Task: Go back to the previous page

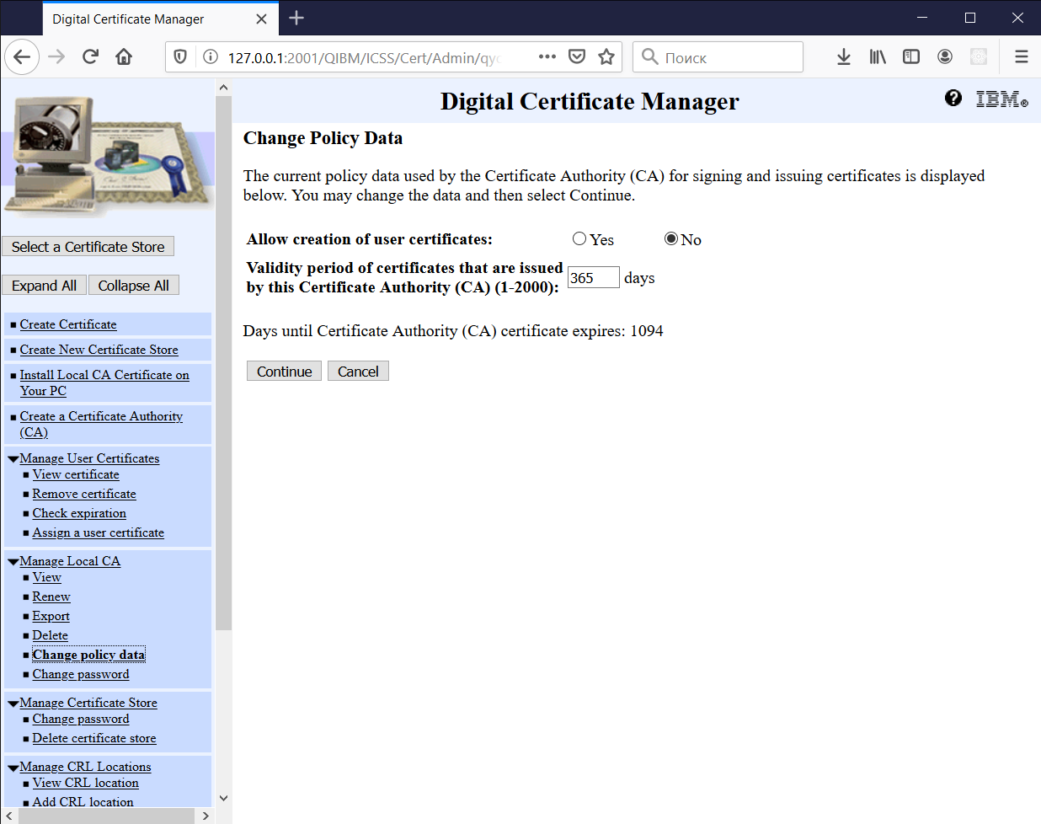Action: 22,57
